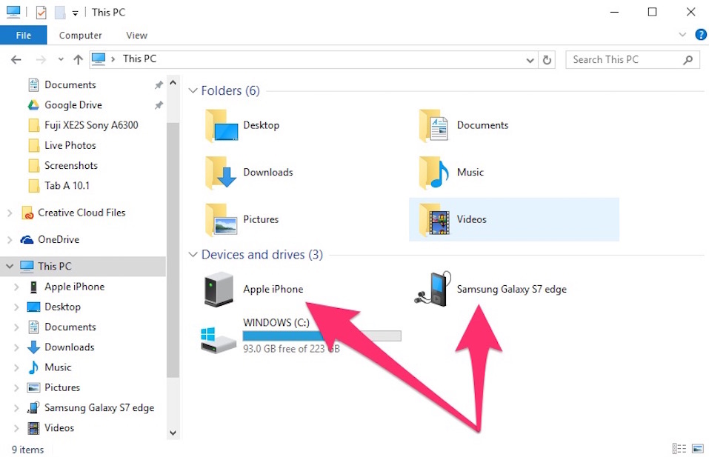Select Desktop under This PC in sidebar

pyautogui.click(x=53, y=307)
